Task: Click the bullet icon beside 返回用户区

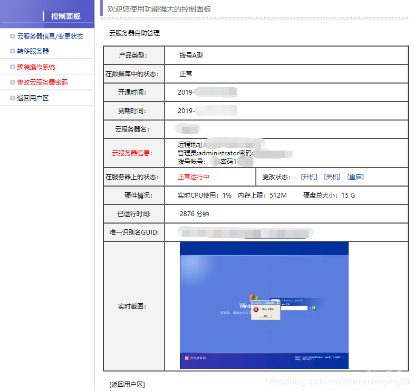Action: pos(13,98)
